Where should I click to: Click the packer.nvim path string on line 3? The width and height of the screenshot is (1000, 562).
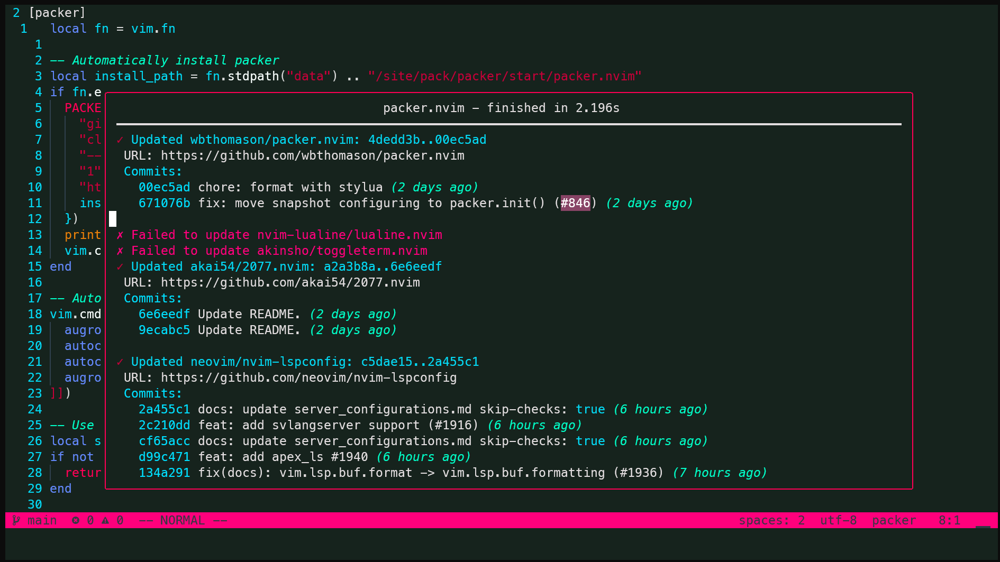tap(505, 76)
